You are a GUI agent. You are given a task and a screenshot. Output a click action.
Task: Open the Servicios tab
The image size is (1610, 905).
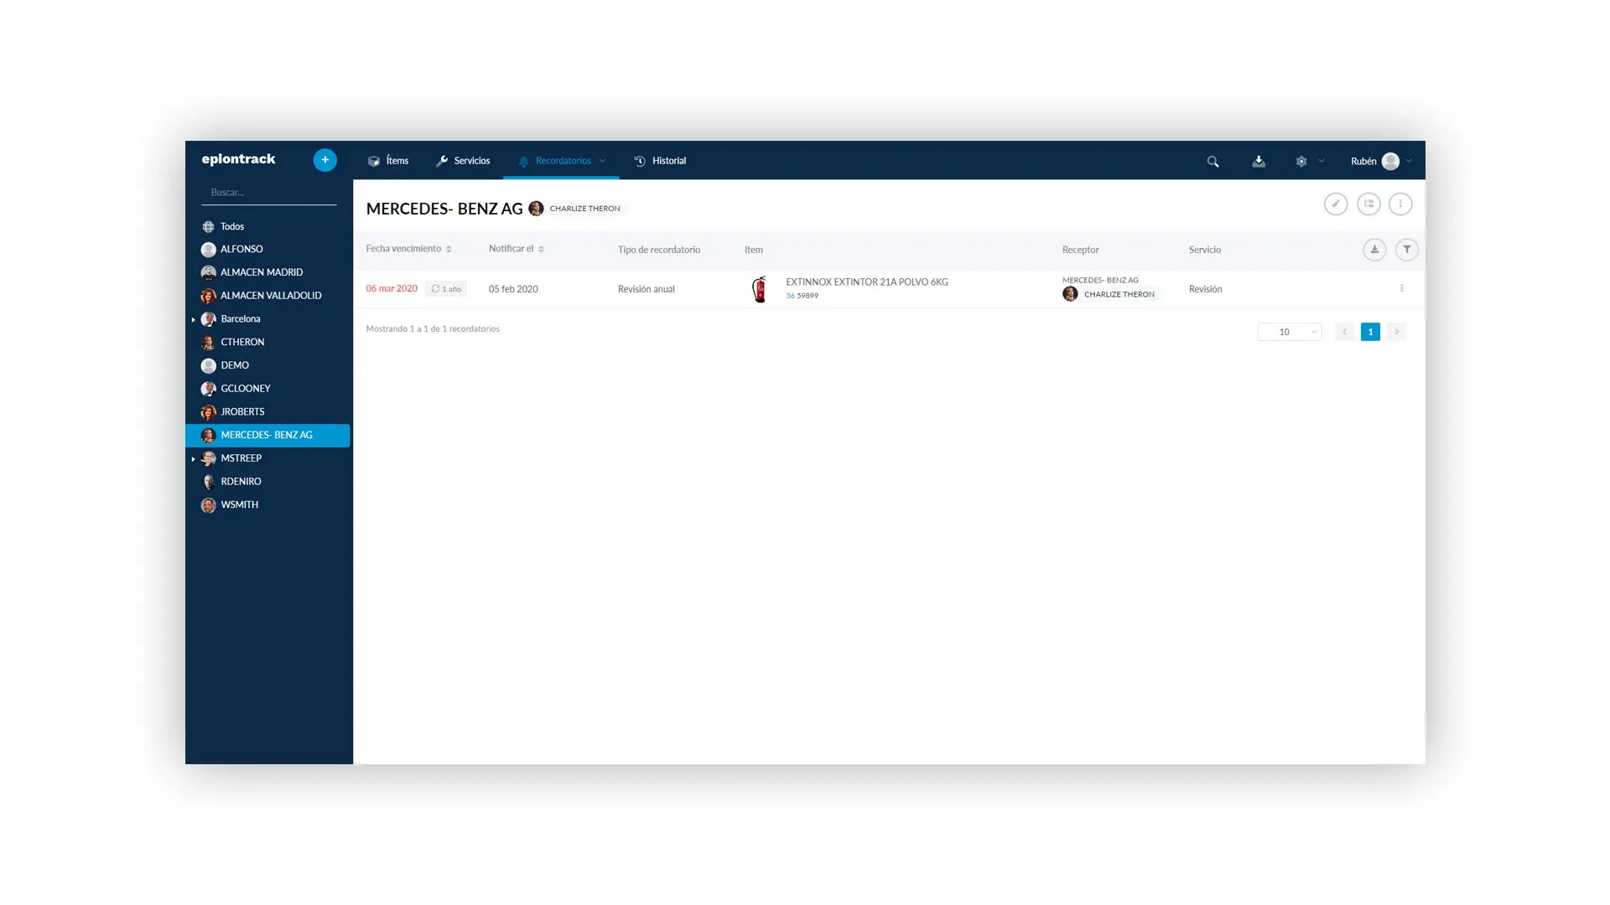[463, 161]
